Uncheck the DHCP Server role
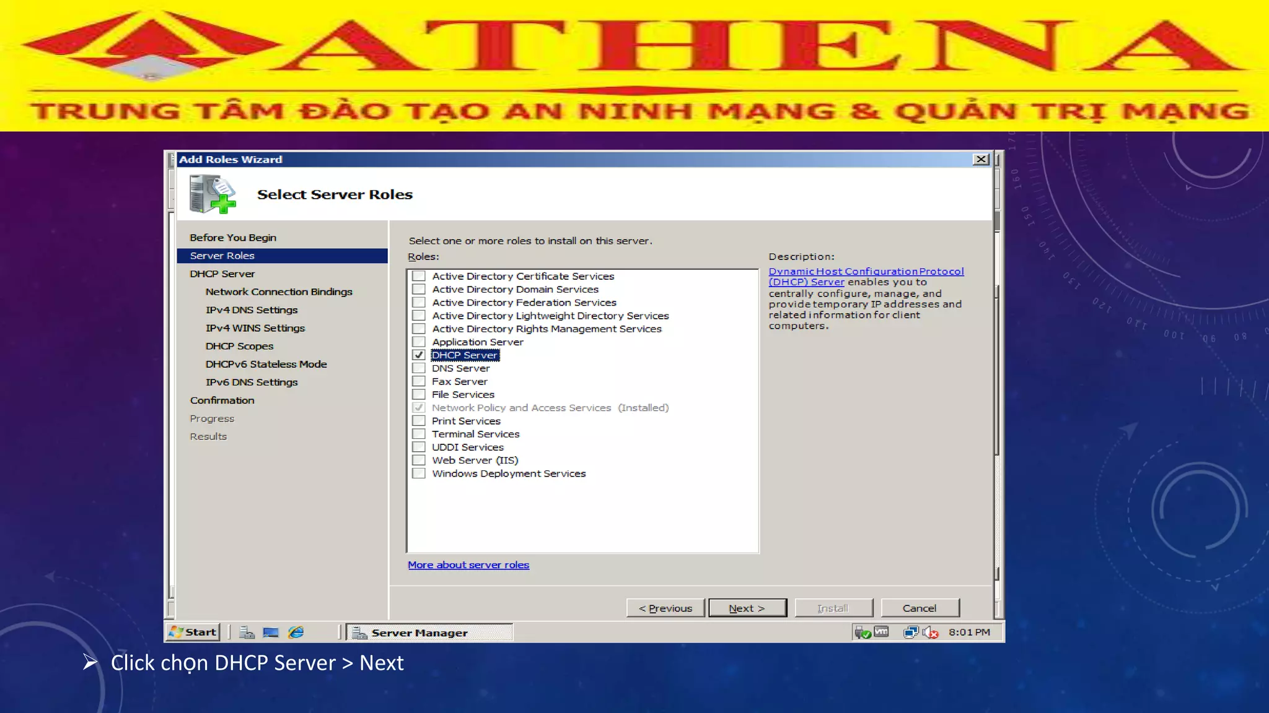Screen dimensions: 1269x713 point(419,355)
